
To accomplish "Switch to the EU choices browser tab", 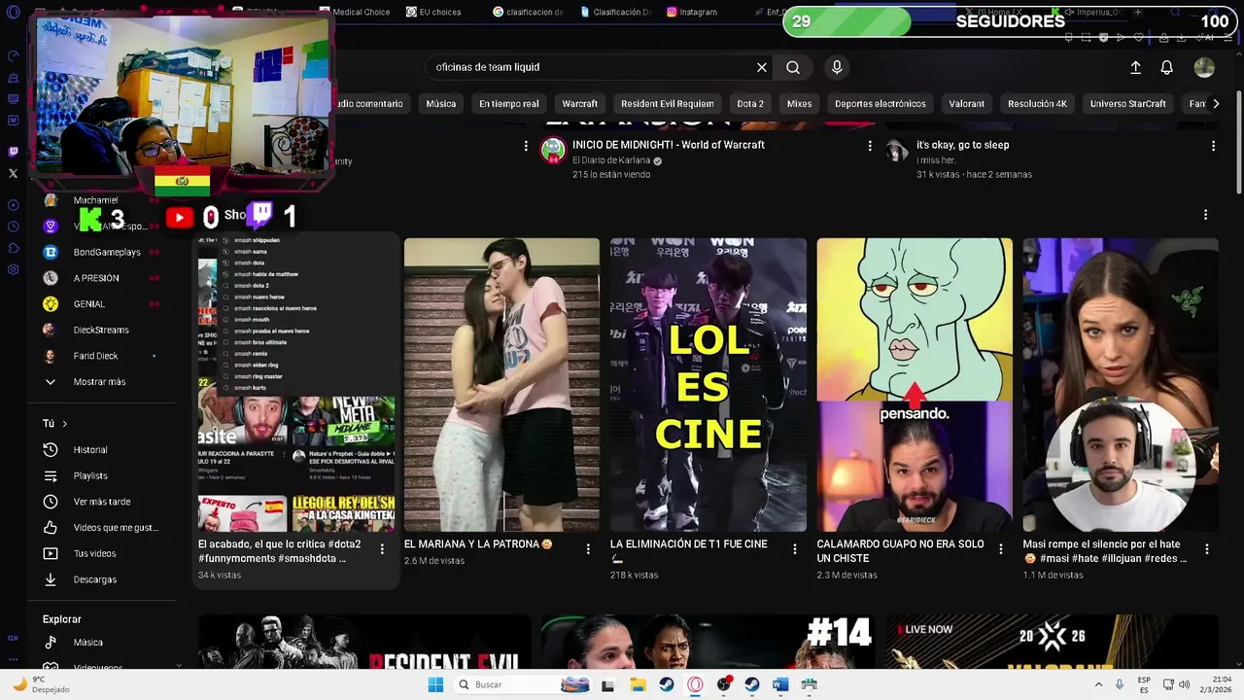I will pyautogui.click(x=433, y=12).
